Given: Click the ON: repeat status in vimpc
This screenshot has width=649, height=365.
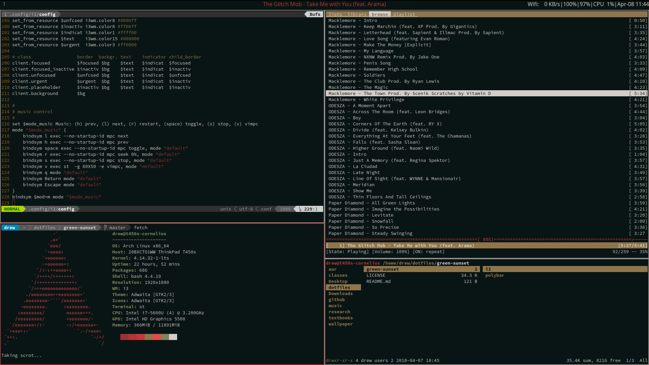Looking at the screenshot, I should point(428,252).
